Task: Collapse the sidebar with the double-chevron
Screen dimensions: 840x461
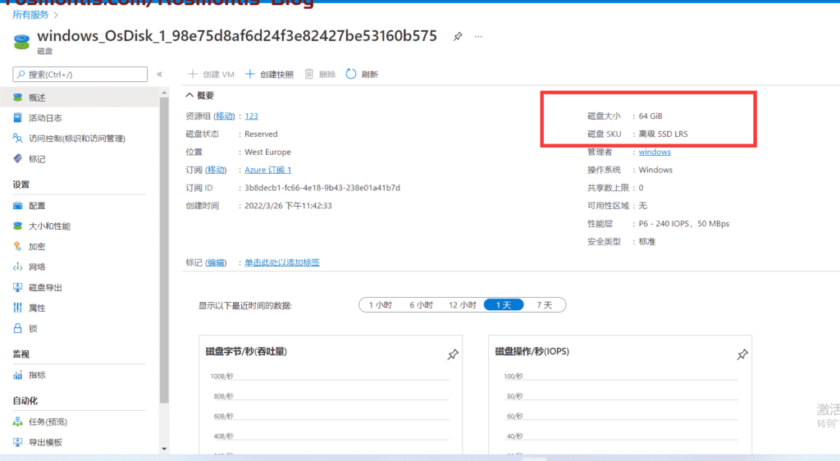Action: (x=160, y=75)
